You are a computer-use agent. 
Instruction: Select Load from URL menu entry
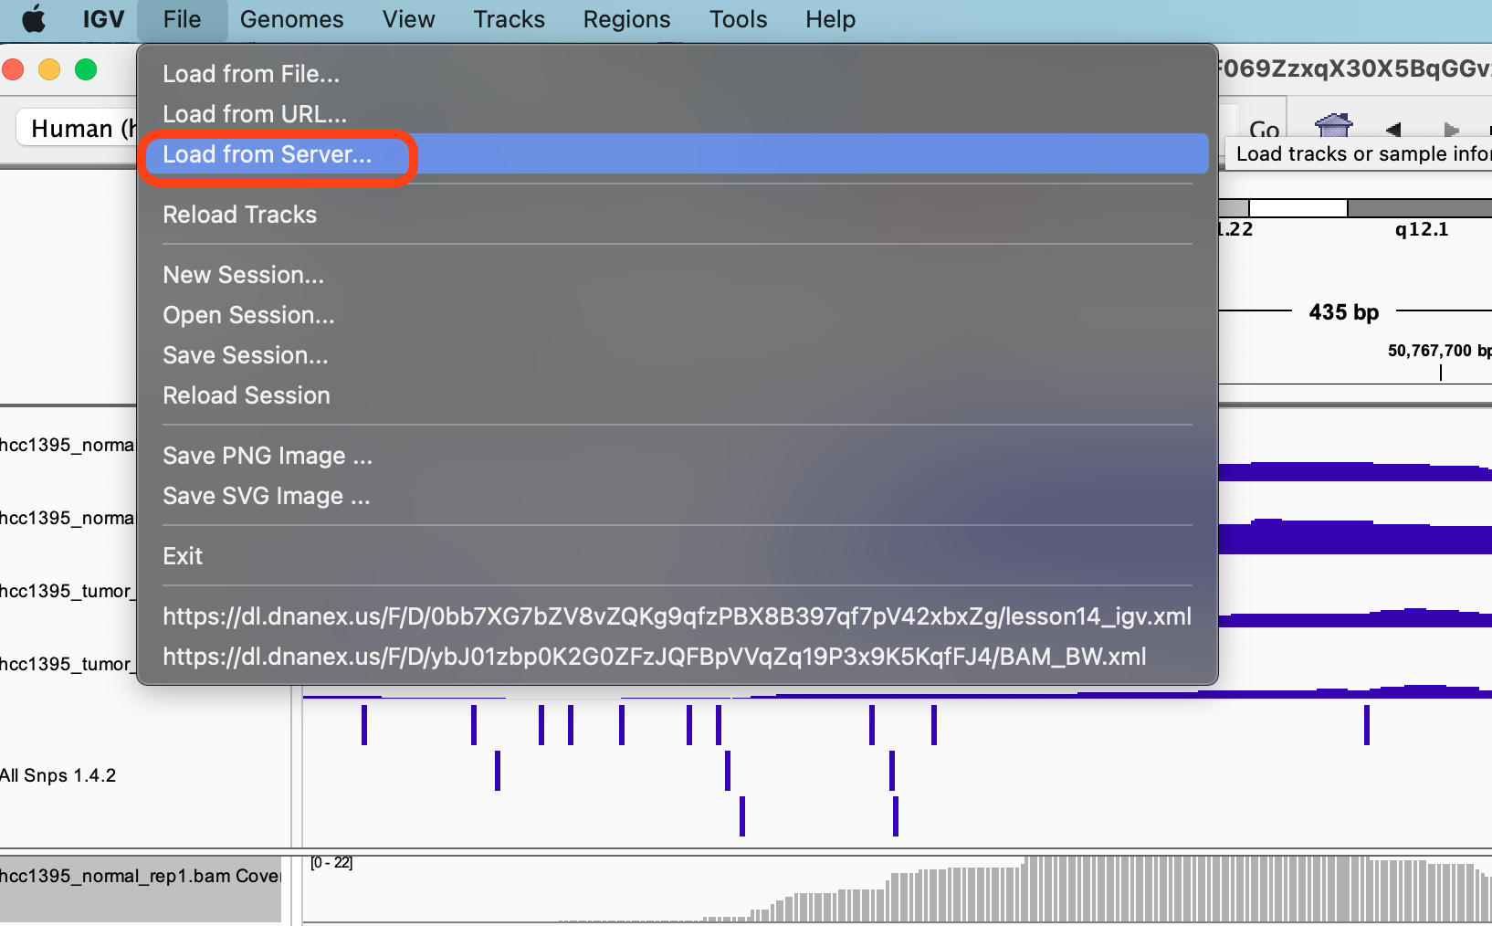pos(254,114)
